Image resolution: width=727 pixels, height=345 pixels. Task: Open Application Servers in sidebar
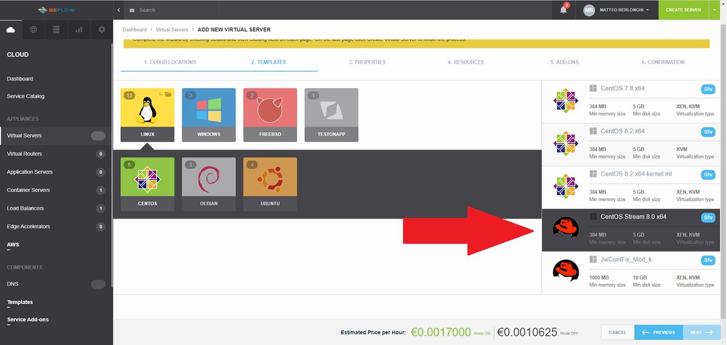point(30,172)
